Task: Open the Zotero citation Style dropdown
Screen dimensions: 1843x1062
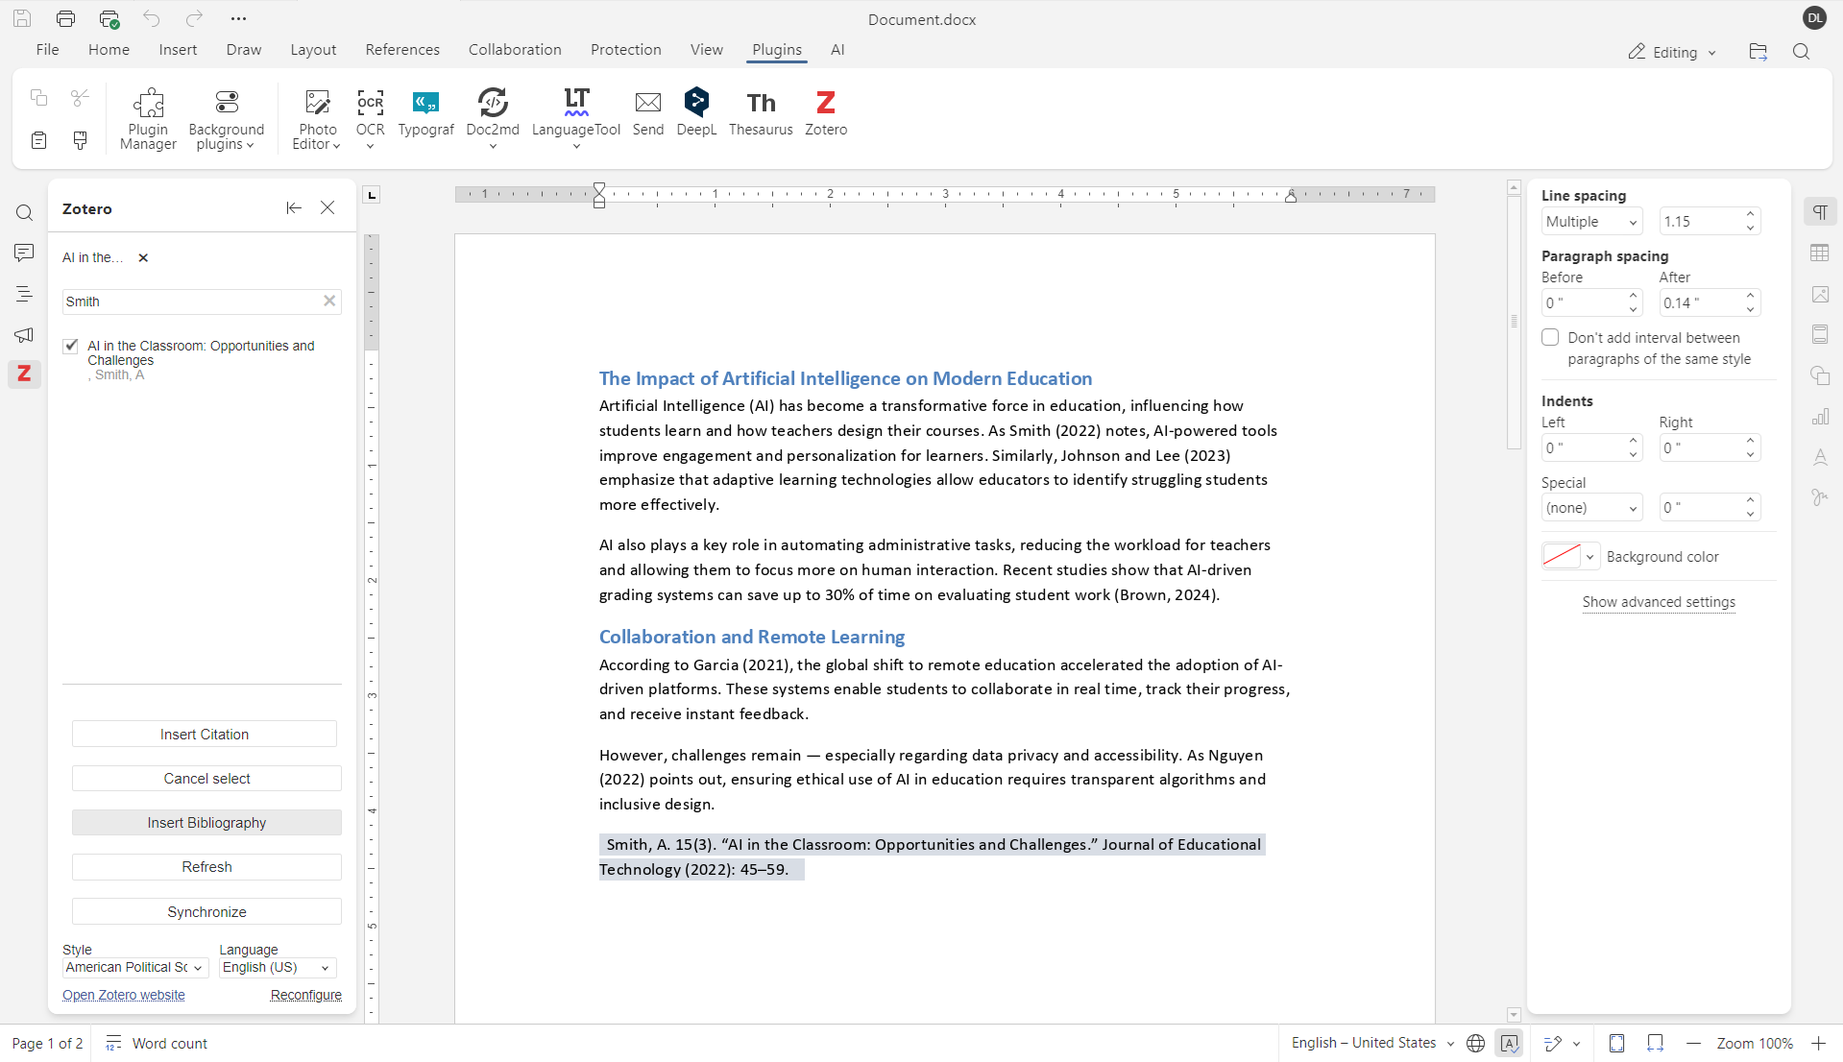Action: pyautogui.click(x=134, y=967)
